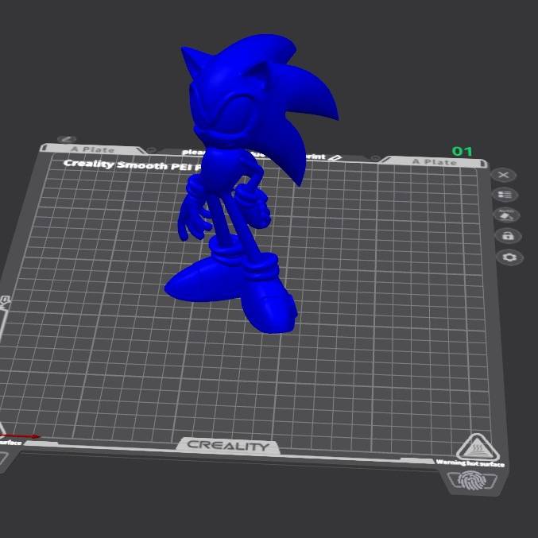The width and height of the screenshot is (538, 538).
Task: Remove plate using the X icon
Action: [x=503, y=176]
